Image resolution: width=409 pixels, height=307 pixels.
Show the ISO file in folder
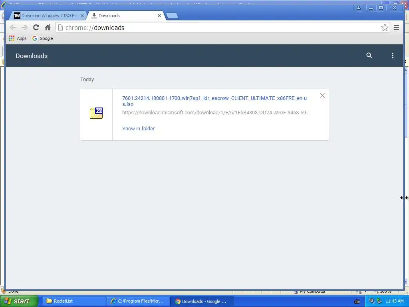point(139,128)
